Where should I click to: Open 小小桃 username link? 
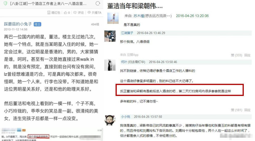125,117
